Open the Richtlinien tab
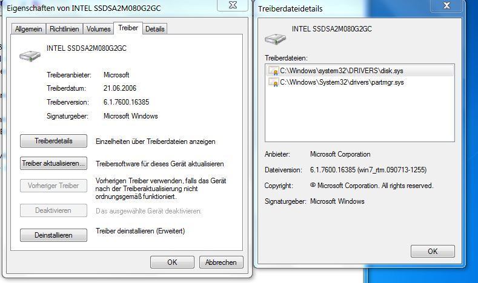This screenshot has height=283, width=478. (x=64, y=29)
